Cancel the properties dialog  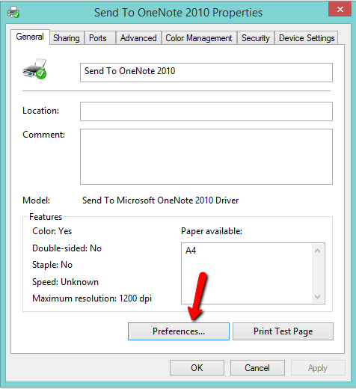(257, 368)
